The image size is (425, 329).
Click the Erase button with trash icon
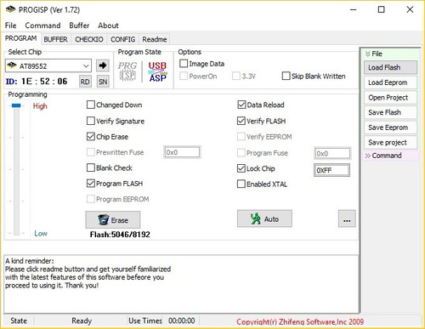coord(113,219)
